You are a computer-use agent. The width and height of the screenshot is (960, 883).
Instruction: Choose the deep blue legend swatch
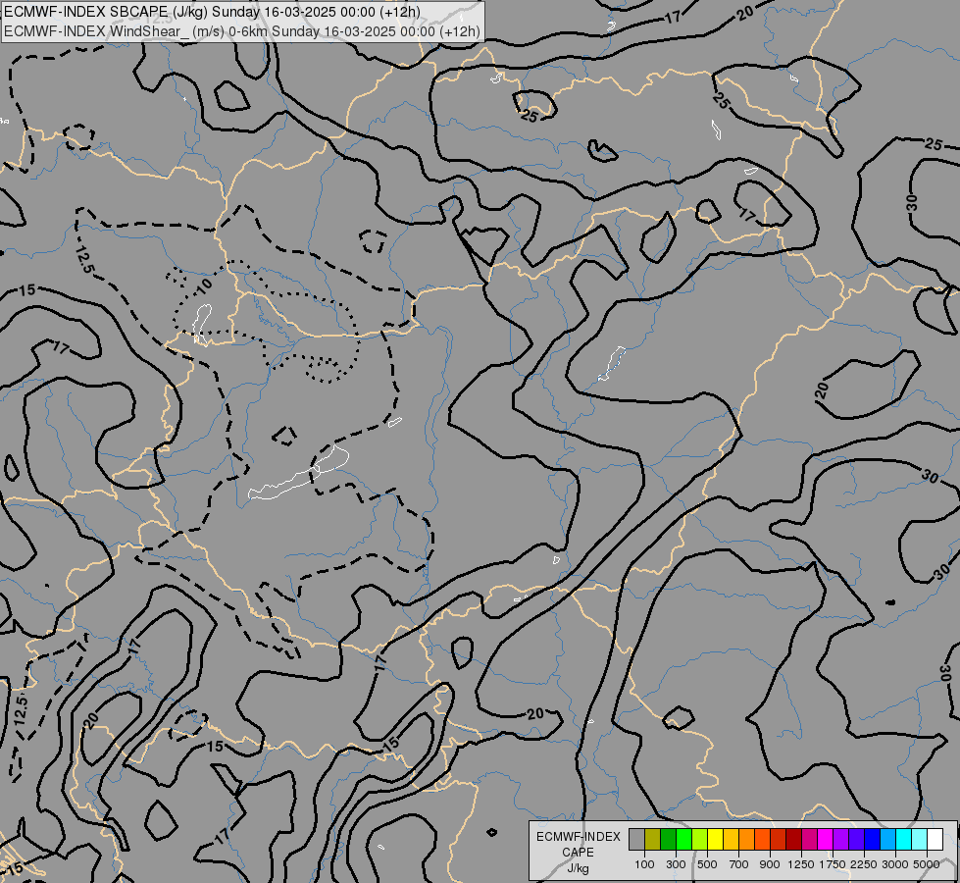(872, 840)
